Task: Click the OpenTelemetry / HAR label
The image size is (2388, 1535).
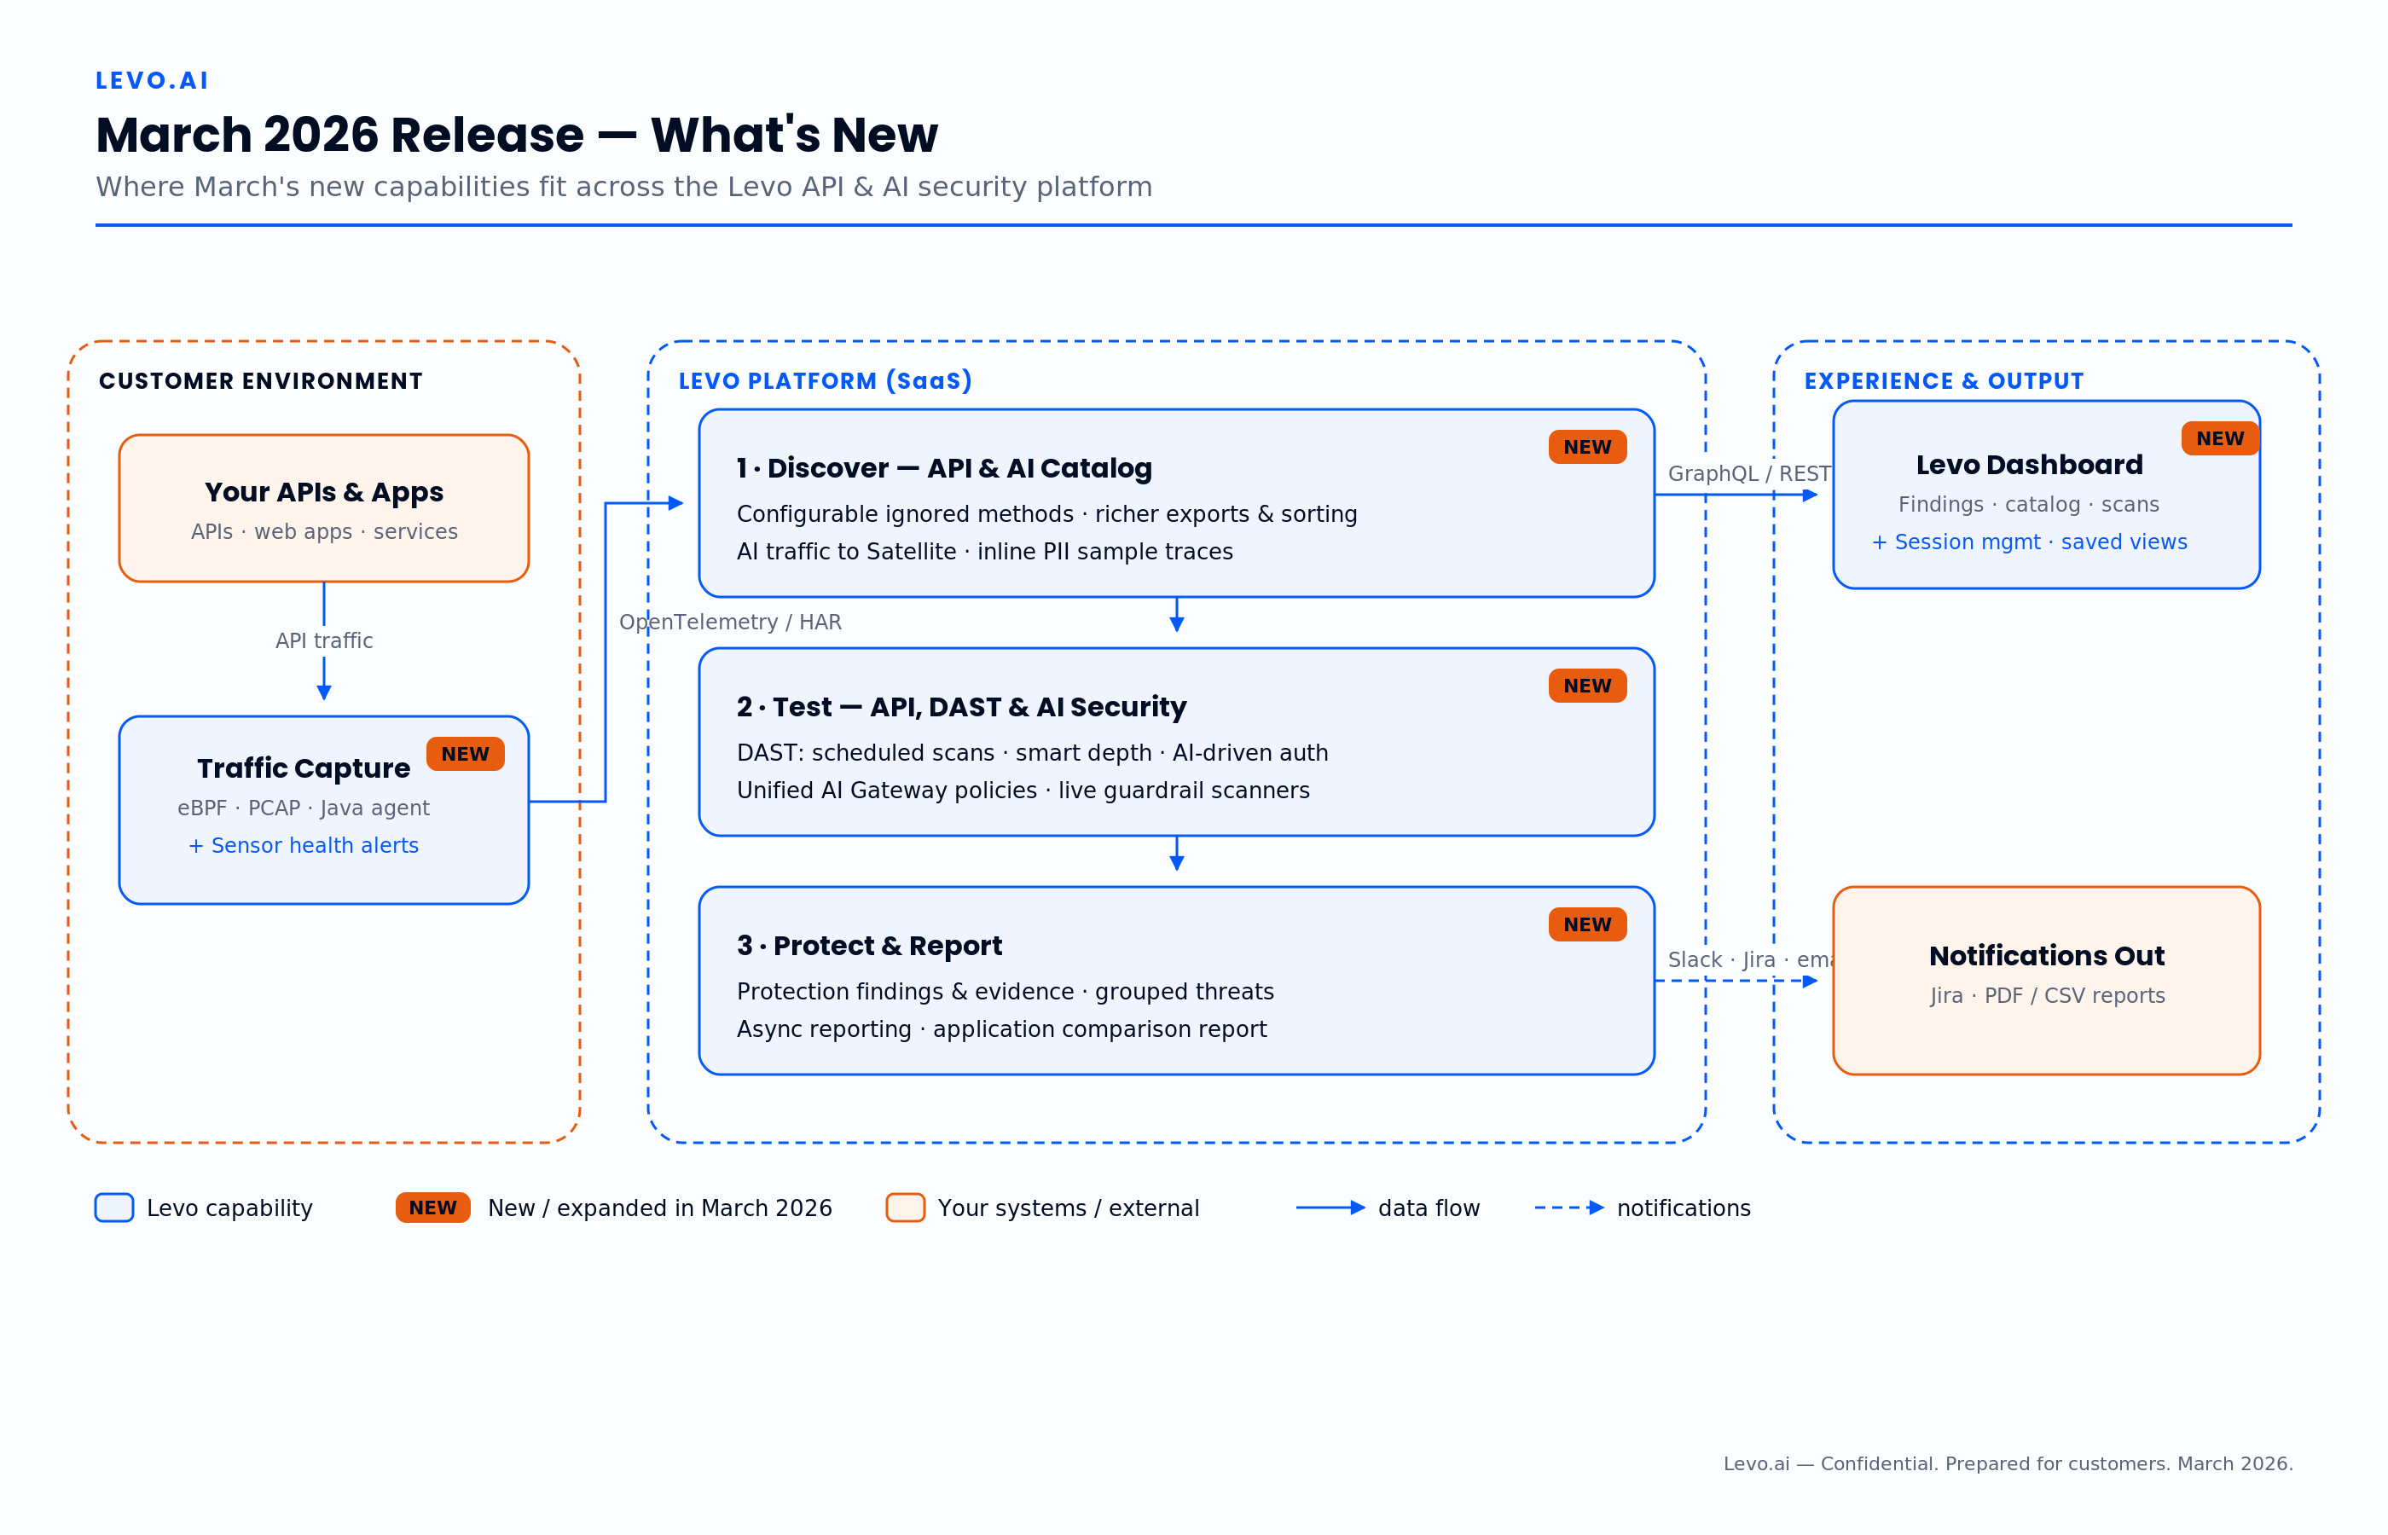Action: pyautogui.click(x=731, y=622)
